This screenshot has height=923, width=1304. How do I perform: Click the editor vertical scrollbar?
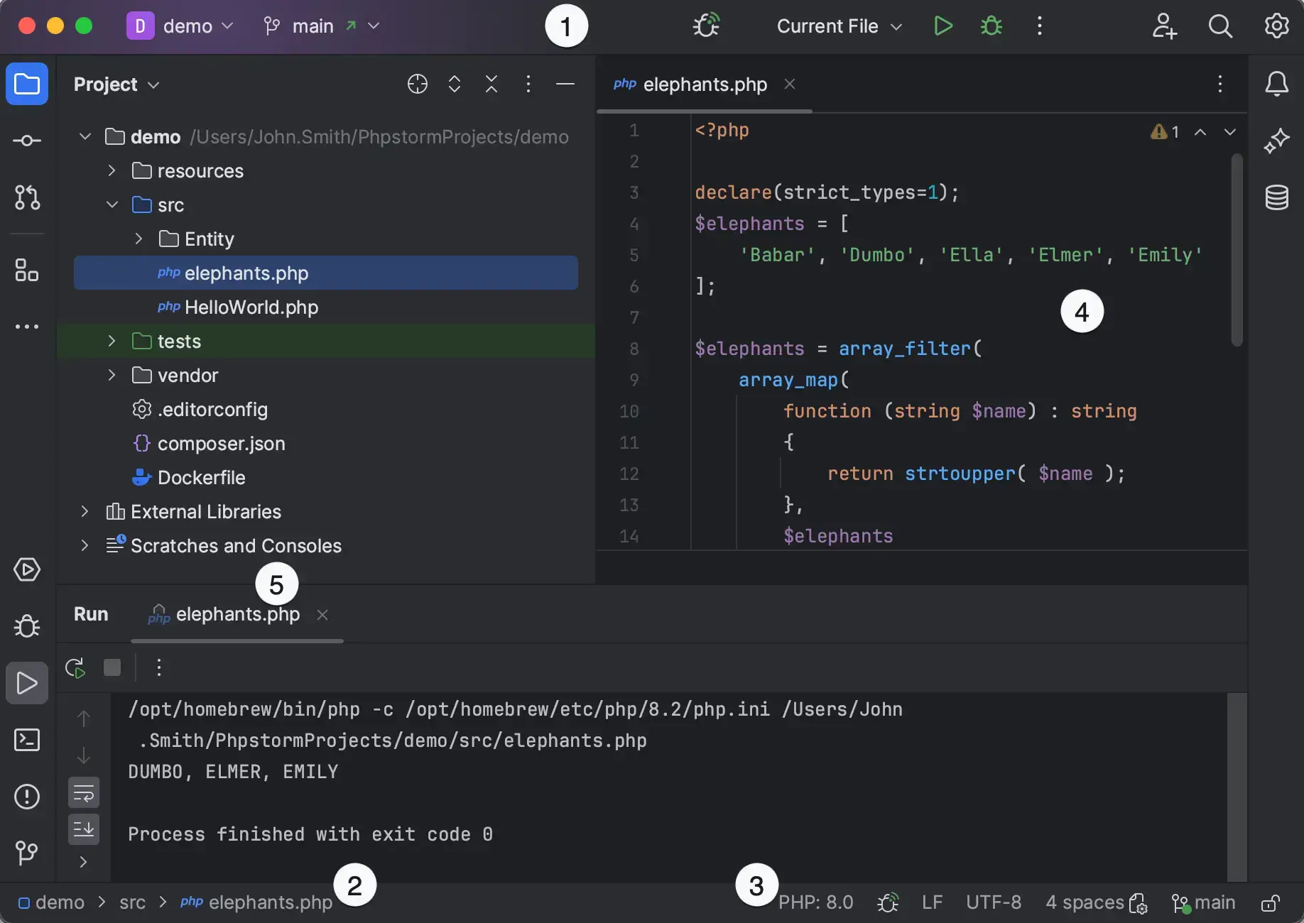(x=1237, y=250)
